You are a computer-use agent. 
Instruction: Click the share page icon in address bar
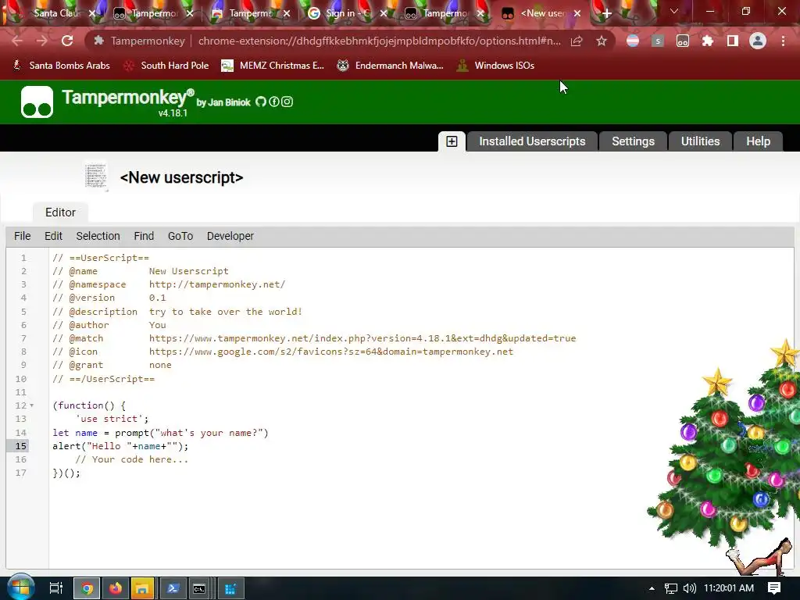click(x=577, y=41)
